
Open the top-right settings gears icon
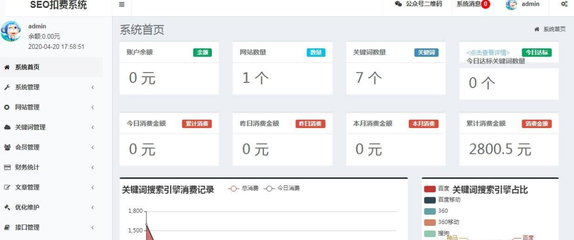coord(564,4)
